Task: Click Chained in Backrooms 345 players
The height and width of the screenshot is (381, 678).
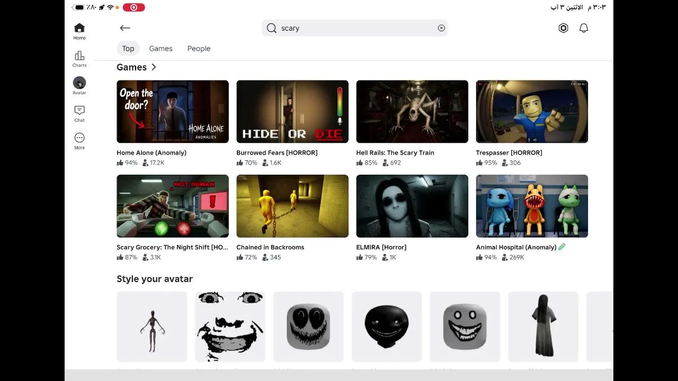Action: click(272, 258)
